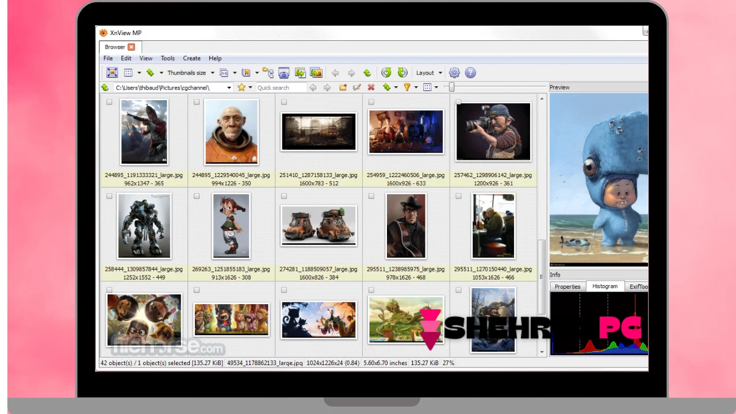Open the Favorites star dropdown arrow
This screenshot has height=414, width=736.
point(250,88)
